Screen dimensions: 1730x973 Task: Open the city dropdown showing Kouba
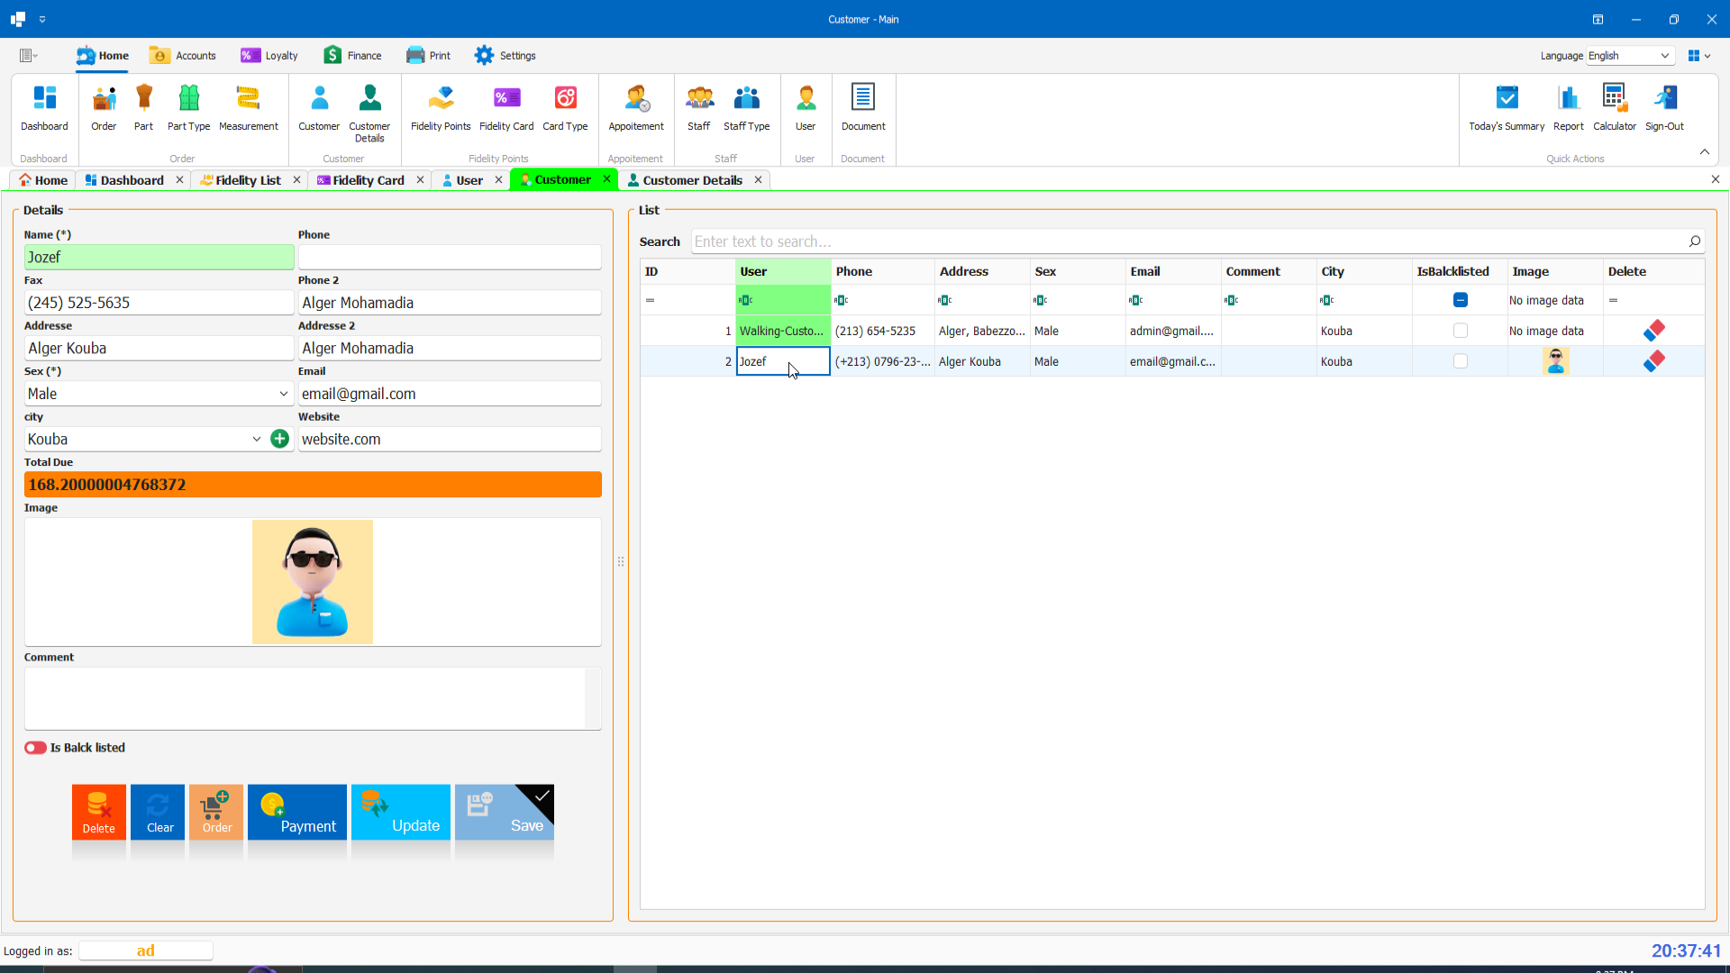point(257,439)
